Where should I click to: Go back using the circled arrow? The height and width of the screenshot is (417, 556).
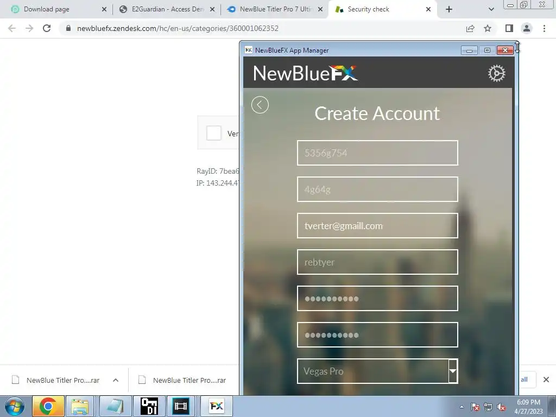260,105
